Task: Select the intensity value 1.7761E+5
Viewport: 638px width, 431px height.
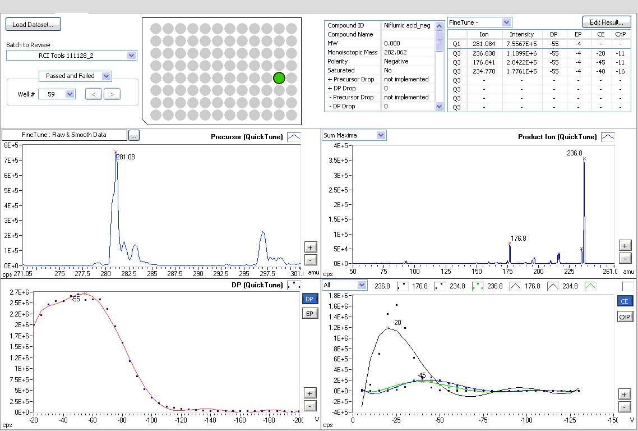Action: pyautogui.click(x=521, y=71)
